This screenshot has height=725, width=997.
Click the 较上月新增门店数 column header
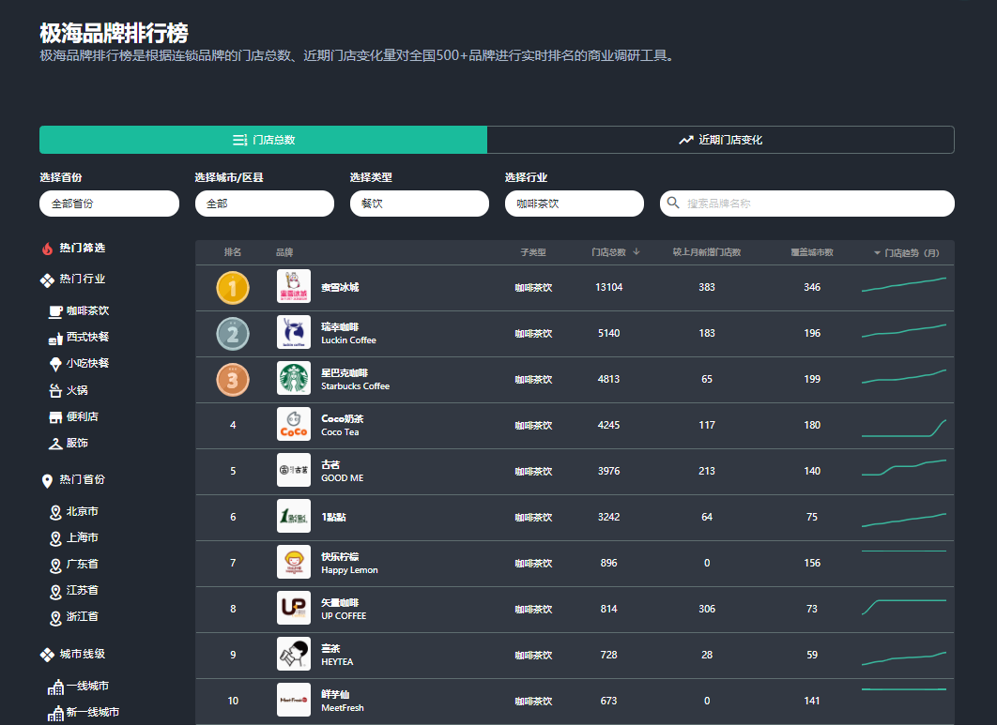pyautogui.click(x=707, y=252)
